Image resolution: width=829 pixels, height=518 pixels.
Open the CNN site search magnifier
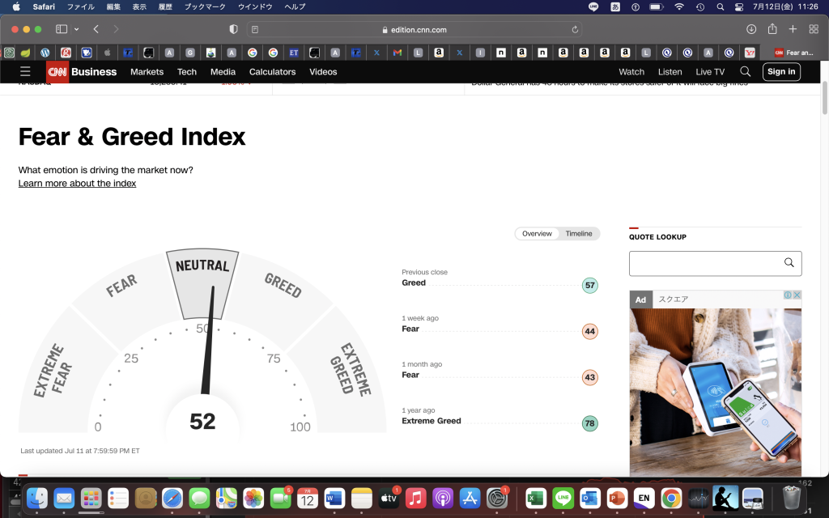tap(745, 71)
